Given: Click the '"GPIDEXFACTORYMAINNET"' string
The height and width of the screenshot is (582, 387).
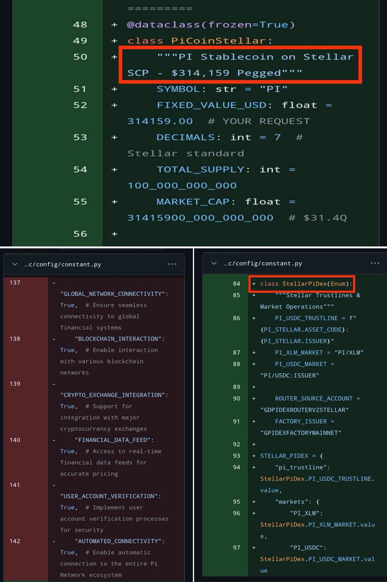Looking at the screenshot, I should point(301,433).
